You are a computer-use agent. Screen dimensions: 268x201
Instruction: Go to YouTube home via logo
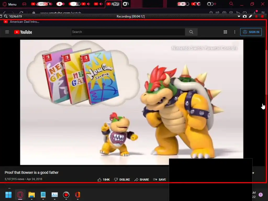[23, 32]
